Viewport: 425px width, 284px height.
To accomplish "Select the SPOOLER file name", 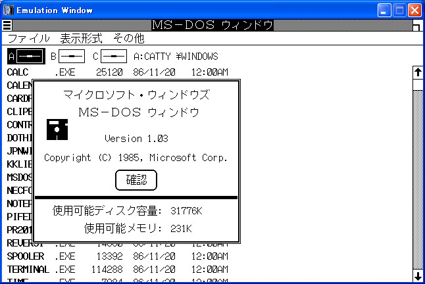I will pos(26,256).
